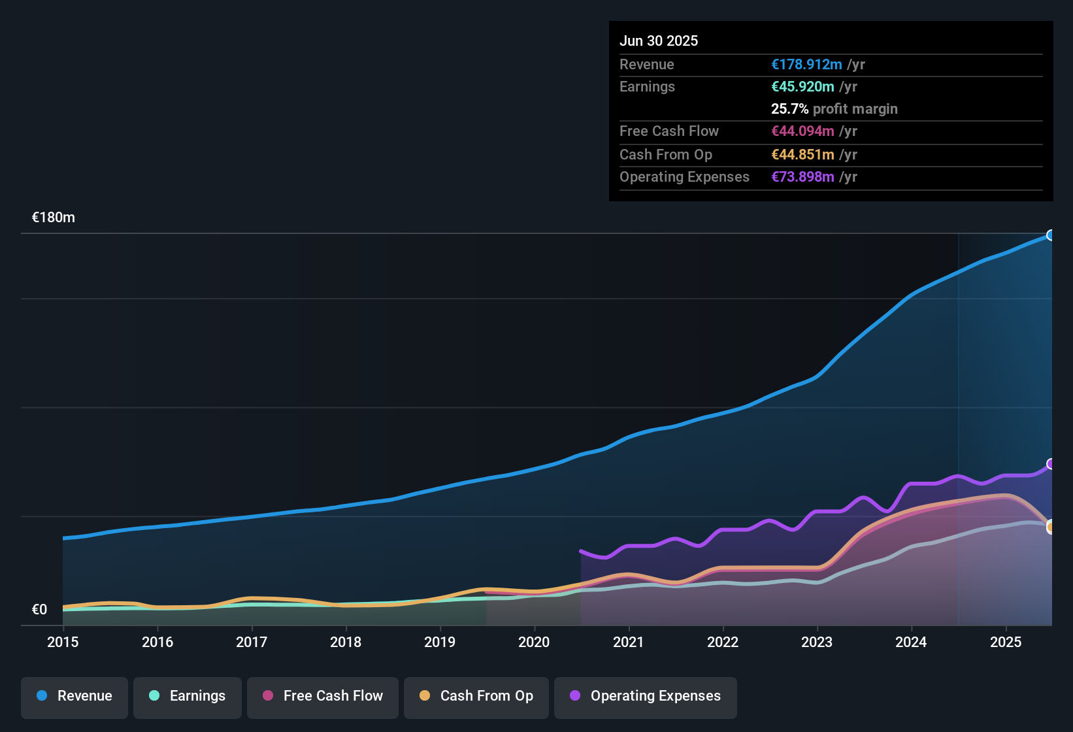Select the Revenue endpoint marker on chart

1050,235
